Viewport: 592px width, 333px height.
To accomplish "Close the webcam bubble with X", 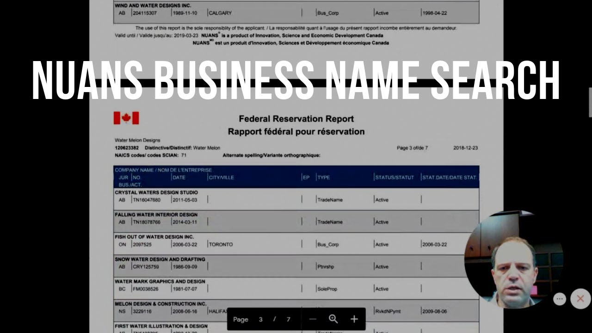I will (580, 299).
